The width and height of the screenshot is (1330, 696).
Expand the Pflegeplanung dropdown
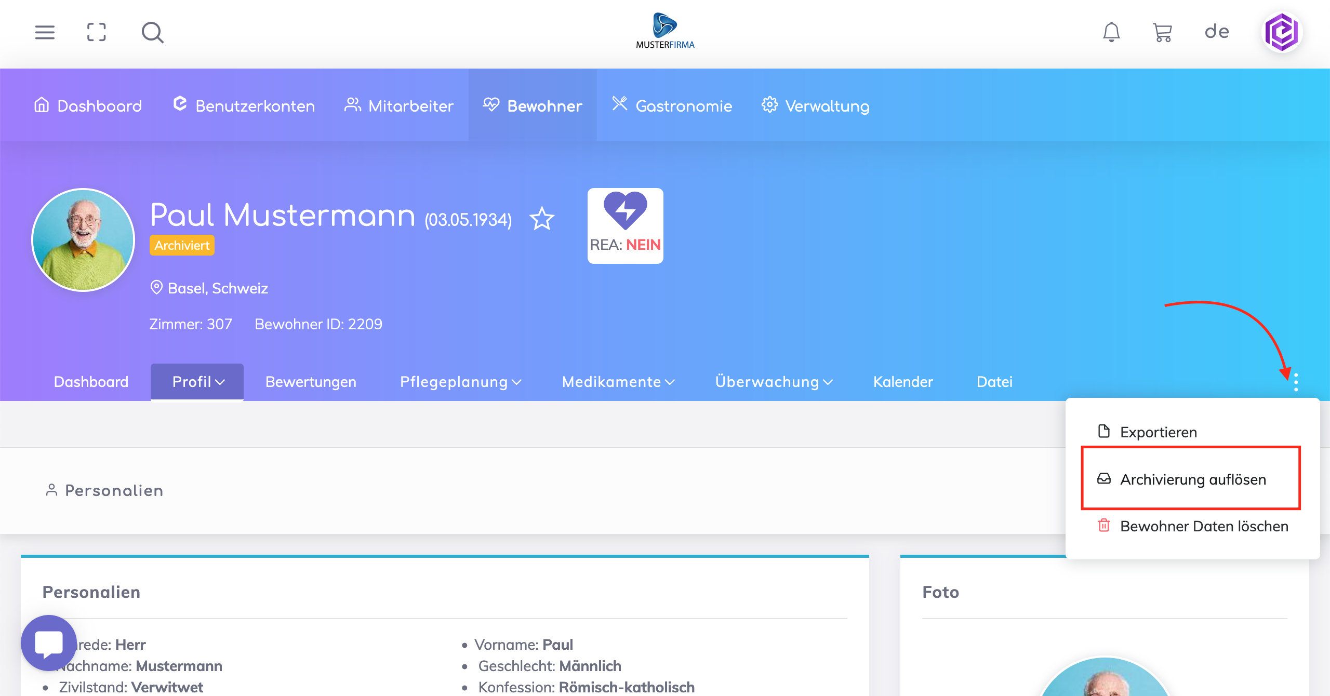click(x=460, y=382)
